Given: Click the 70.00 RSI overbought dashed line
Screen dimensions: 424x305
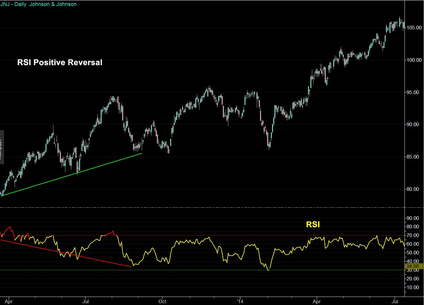Looking at the screenshot, I should coord(210,235).
